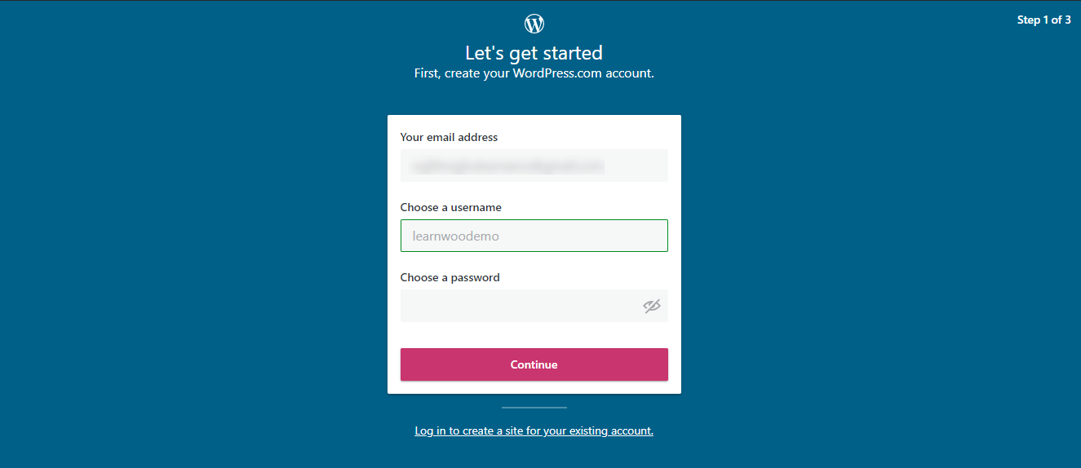Click the "First, create your WordPress.com account" subtitle

coord(534,73)
